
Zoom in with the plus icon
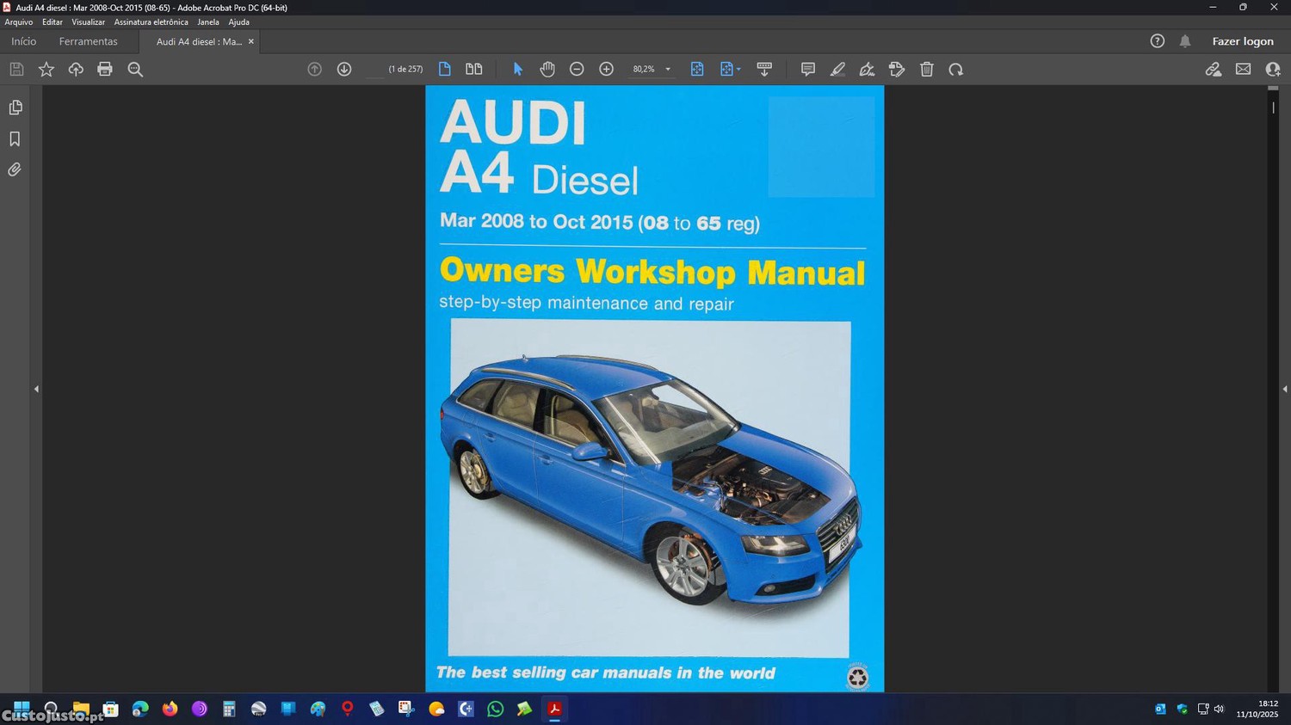pos(606,70)
